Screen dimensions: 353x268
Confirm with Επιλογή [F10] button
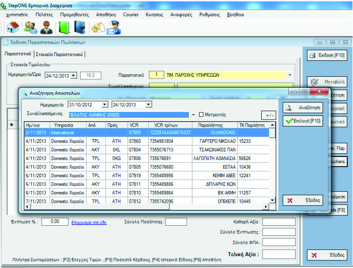pyautogui.click(x=303, y=121)
